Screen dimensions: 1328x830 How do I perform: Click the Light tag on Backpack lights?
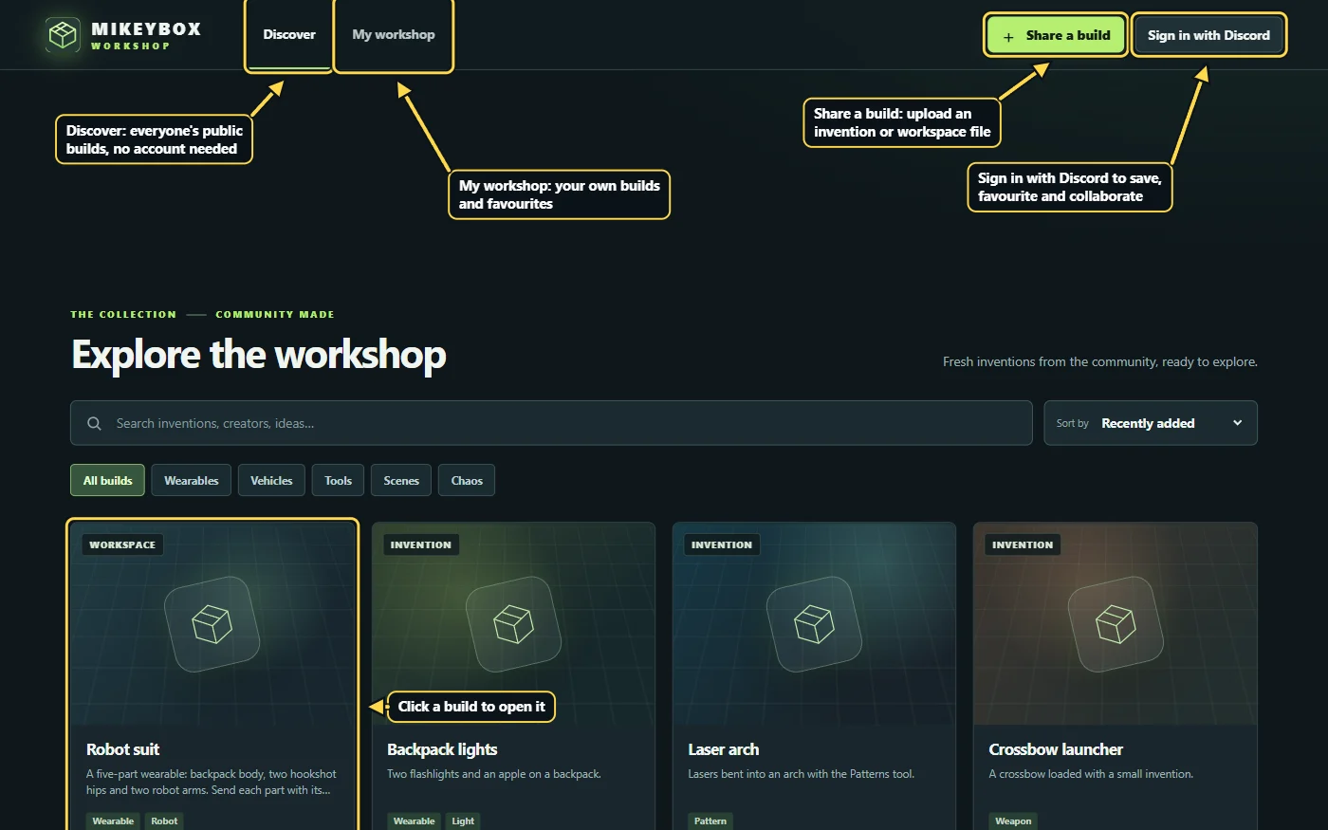463,821
